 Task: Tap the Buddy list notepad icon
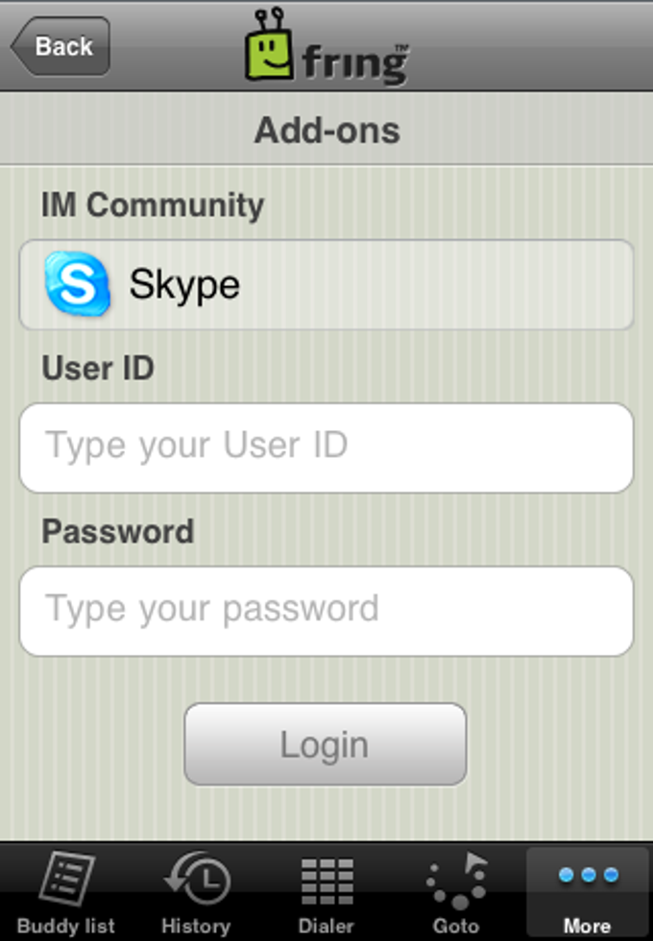coord(66,879)
